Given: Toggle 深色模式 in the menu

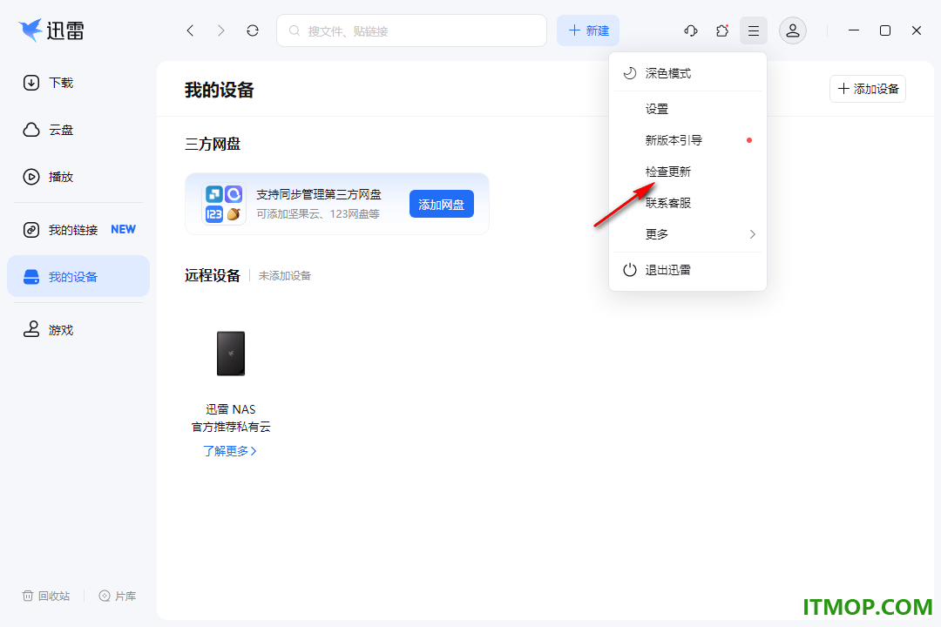Looking at the screenshot, I should pyautogui.click(x=687, y=73).
